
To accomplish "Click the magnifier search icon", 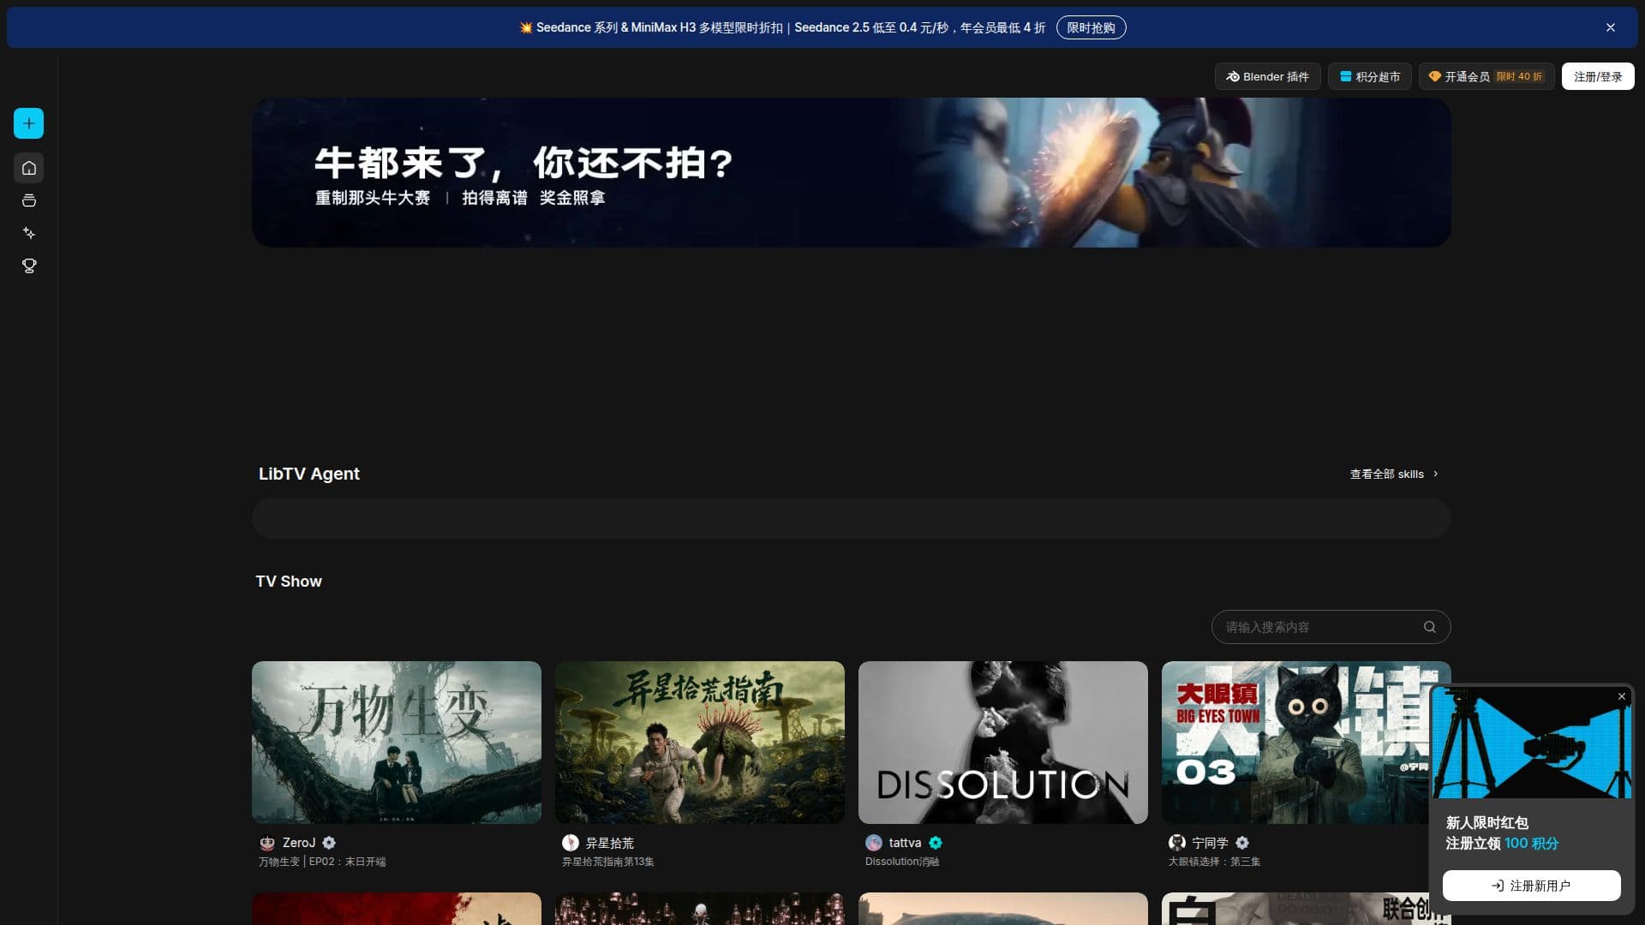I will pos(1429,627).
